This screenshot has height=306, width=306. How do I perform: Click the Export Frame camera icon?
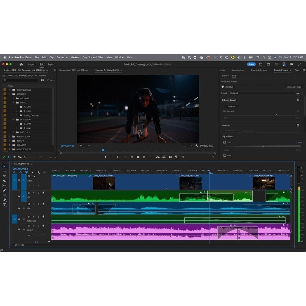170,157
